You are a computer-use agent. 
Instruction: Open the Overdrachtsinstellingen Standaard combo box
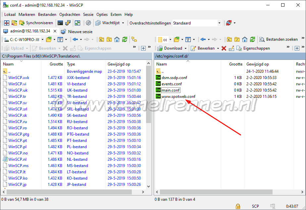coord(197,23)
